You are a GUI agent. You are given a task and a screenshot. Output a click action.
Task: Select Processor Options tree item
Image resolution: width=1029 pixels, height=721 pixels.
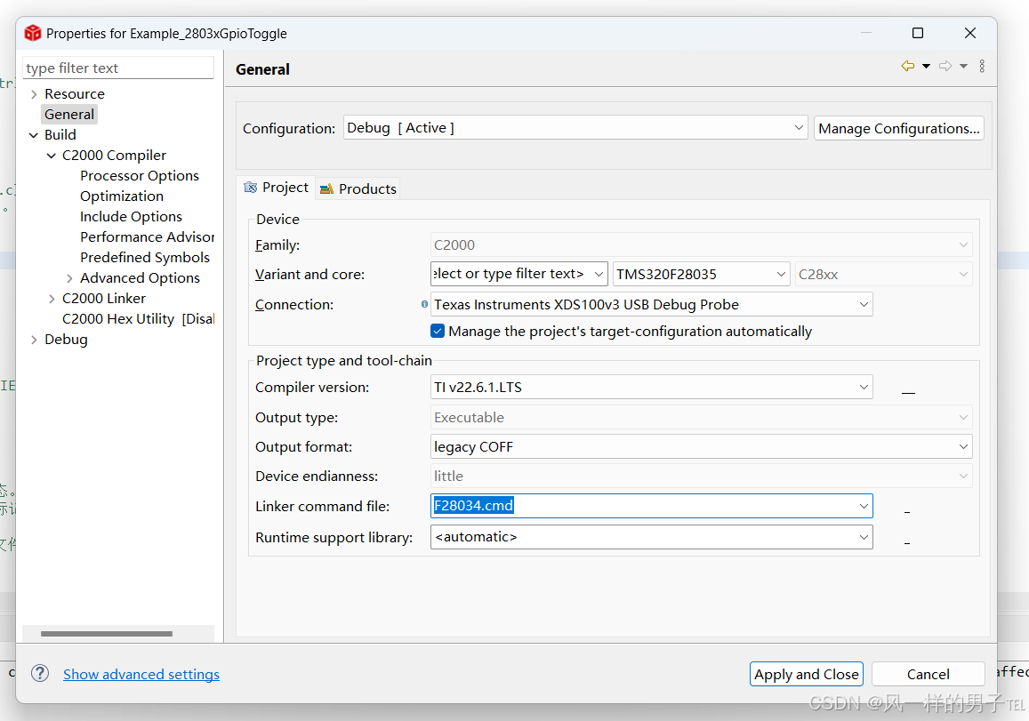(x=139, y=175)
